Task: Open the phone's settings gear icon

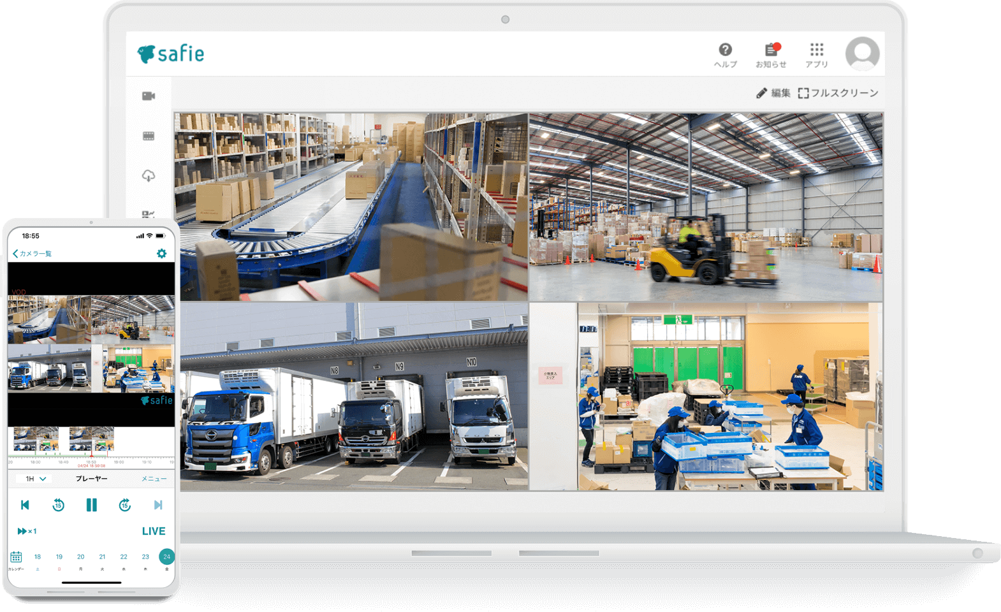Action: [161, 254]
